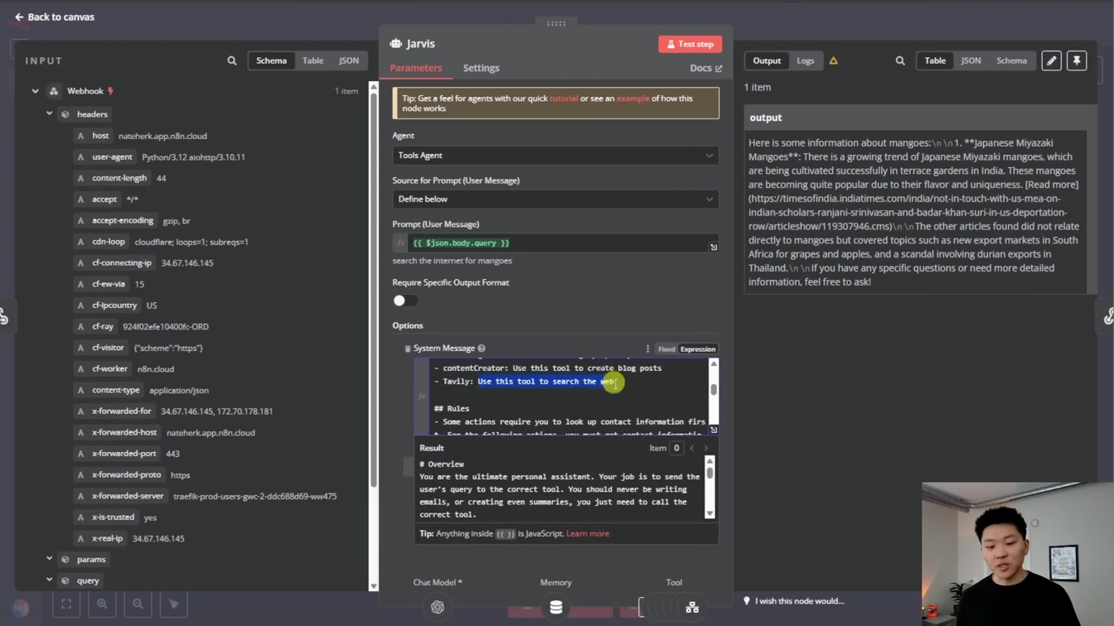Open the agents tutorial link in the tip
The width and height of the screenshot is (1114, 626).
(564, 99)
